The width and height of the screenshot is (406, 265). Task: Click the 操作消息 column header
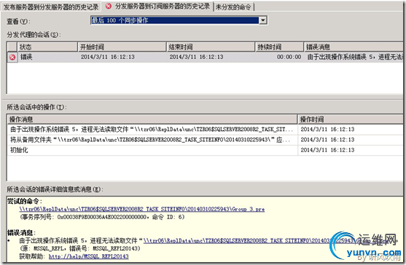(x=152, y=119)
